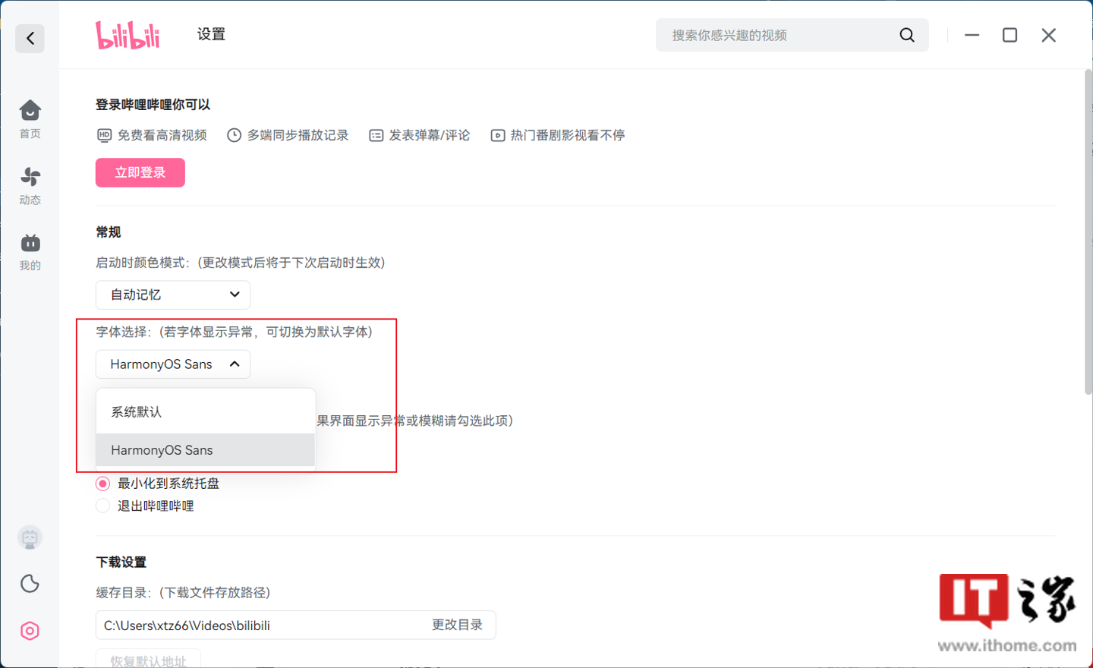Screen dimensions: 1093x668
Task: Toggle dark mode moon icon
Action: pyautogui.click(x=30, y=584)
